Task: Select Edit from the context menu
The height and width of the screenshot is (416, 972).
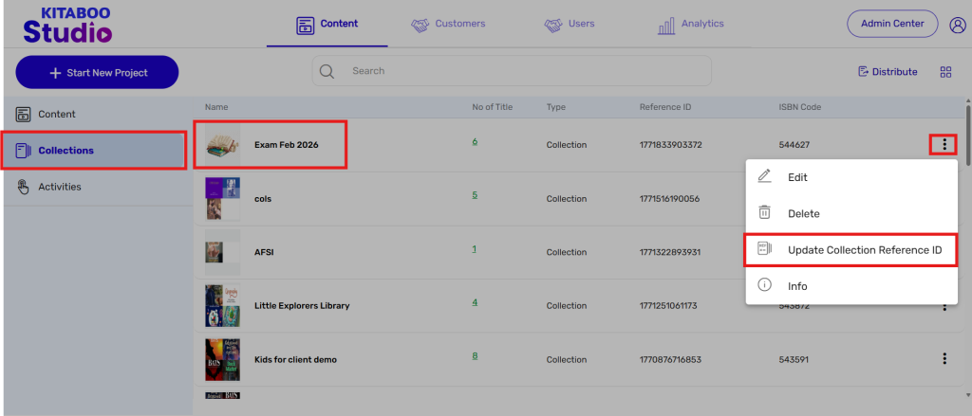Action: [x=797, y=177]
